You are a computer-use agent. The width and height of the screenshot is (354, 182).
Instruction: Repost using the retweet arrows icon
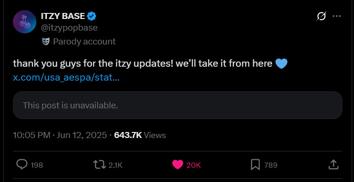pos(100,165)
